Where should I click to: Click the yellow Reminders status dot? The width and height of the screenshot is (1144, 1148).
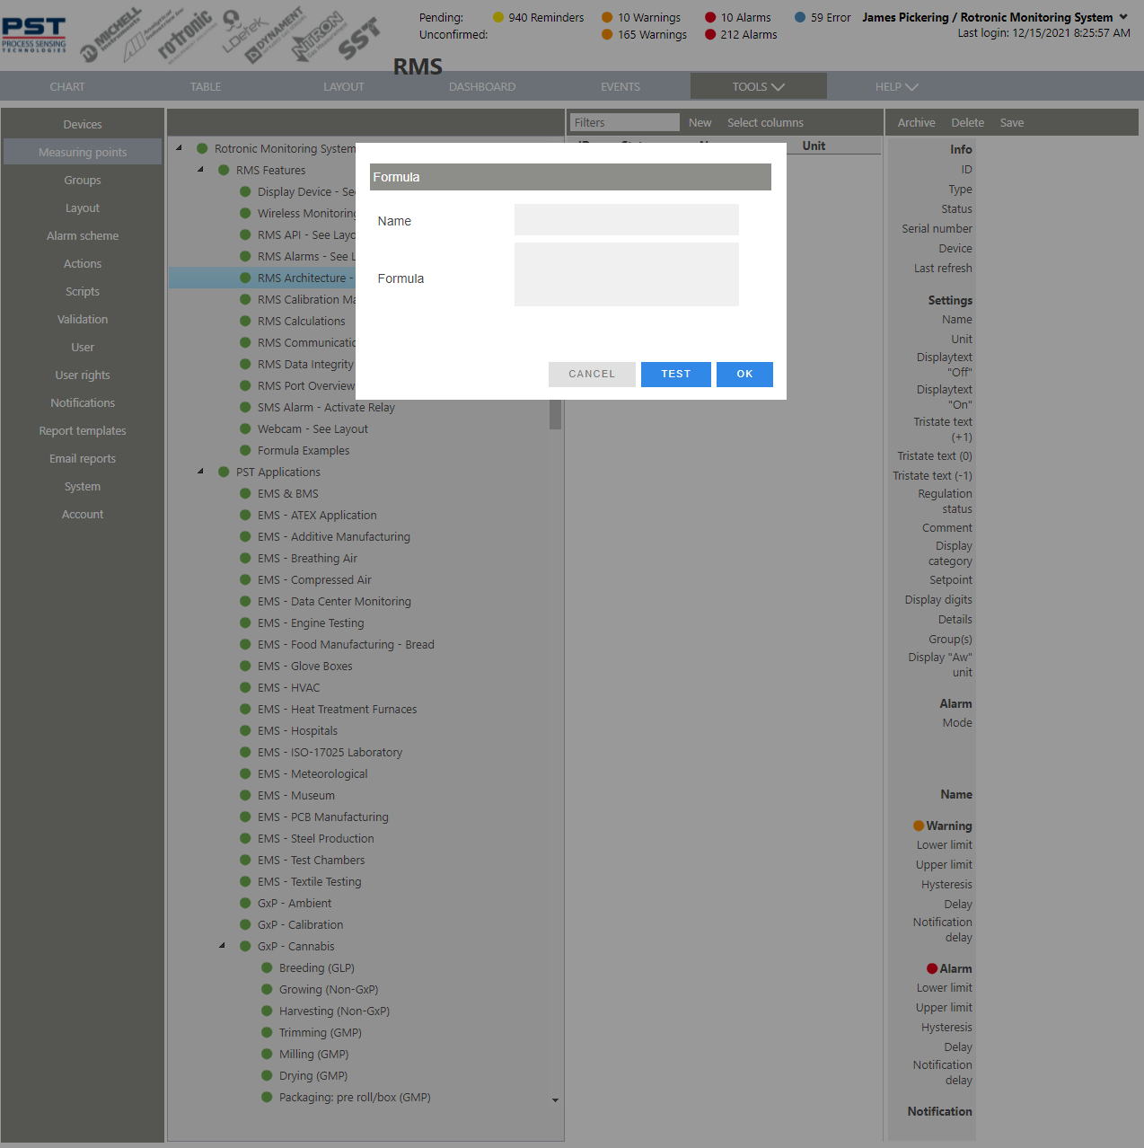point(498,17)
